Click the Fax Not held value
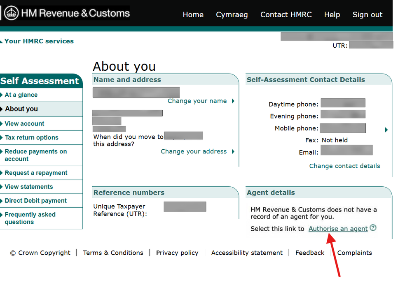 coord(335,140)
